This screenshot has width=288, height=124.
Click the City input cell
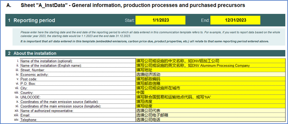(x=210, y=88)
